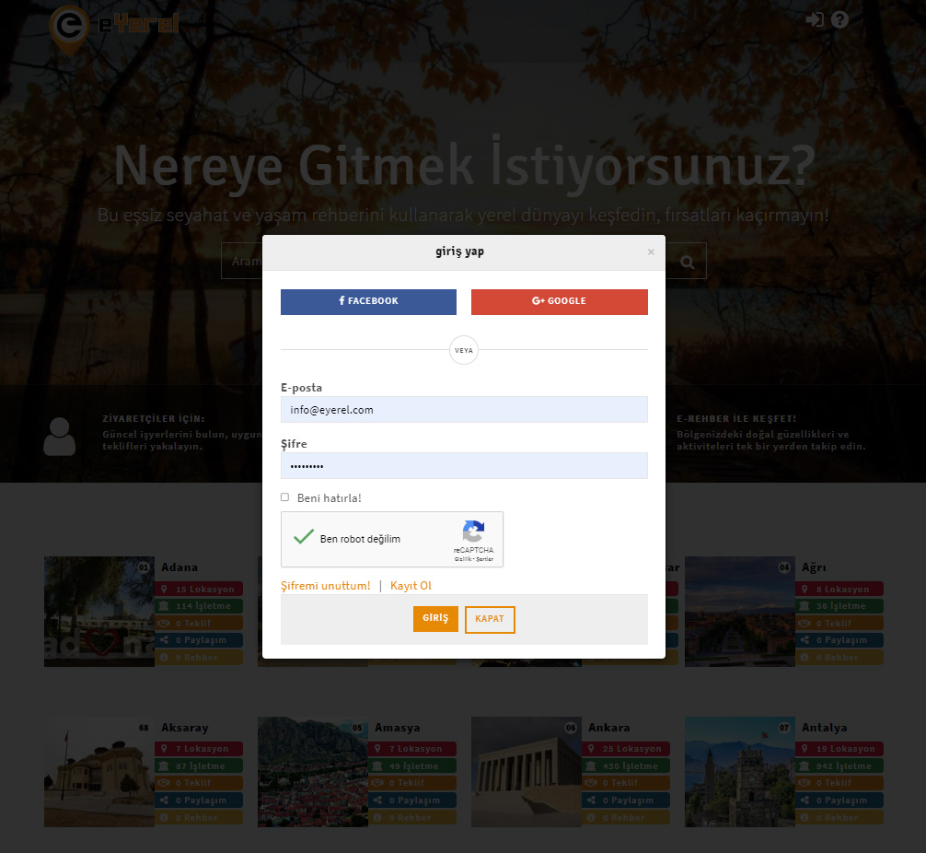Click Ağrı's '0 Paylaşım' tag

(x=839, y=639)
